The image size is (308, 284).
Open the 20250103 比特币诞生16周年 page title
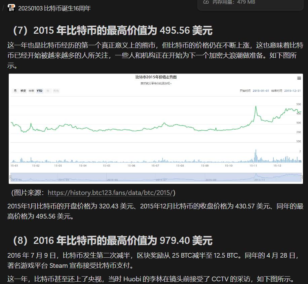54,8
